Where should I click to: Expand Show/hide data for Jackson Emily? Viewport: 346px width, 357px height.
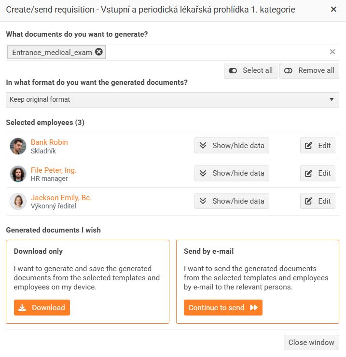click(x=232, y=201)
